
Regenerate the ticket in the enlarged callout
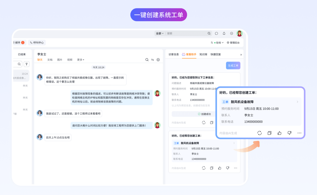tap(259, 133)
